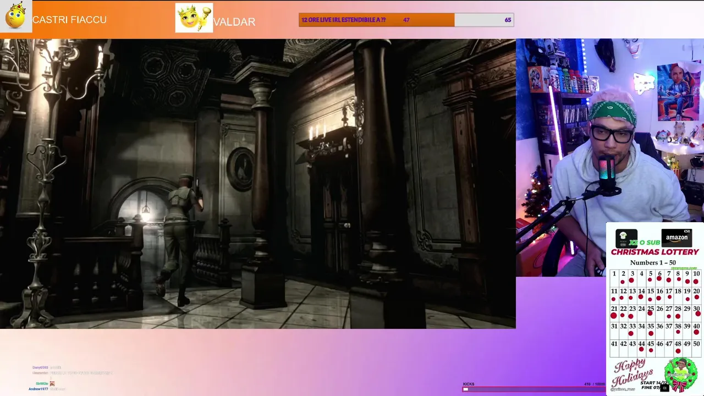Click the KICKS label
This screenshot has width=704, height=396.
(468, 384)
